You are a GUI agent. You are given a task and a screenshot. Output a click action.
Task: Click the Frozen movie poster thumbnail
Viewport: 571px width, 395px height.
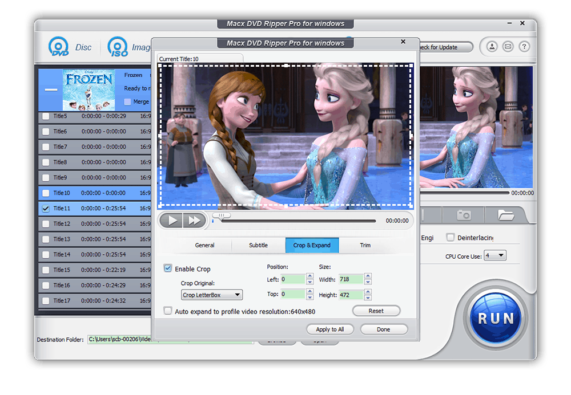tap(89, 89)
